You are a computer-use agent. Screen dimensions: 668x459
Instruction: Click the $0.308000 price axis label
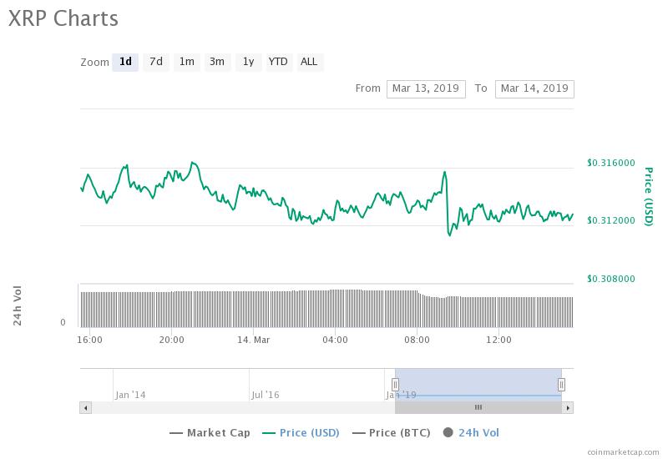click(x=611, y=279)
